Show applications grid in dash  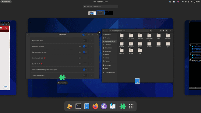(x=131, y=106)
